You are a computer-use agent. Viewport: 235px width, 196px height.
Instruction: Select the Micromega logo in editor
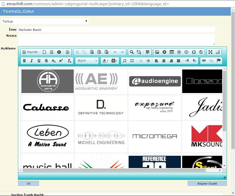click(x=155, y=136)
